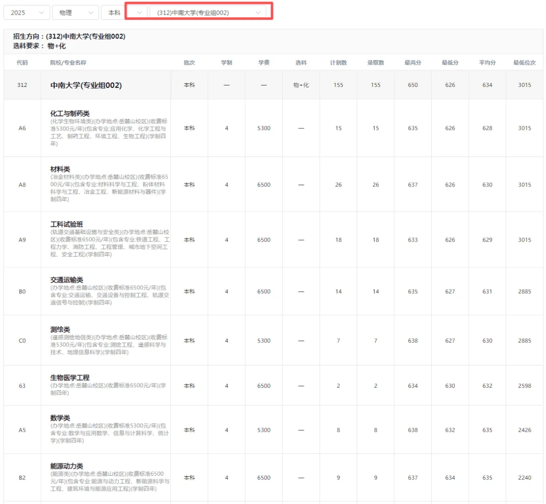This screenshot has height=504, width=546.
Task: Open the (312)中南大学(专业组002) dropdown
Action: [x=208, y=13]
